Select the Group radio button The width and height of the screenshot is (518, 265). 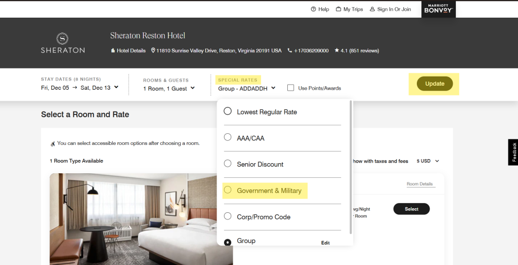(x=228, y=242)
